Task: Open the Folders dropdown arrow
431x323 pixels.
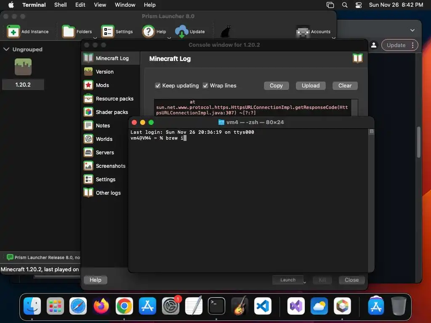Action: pos(95,38)
